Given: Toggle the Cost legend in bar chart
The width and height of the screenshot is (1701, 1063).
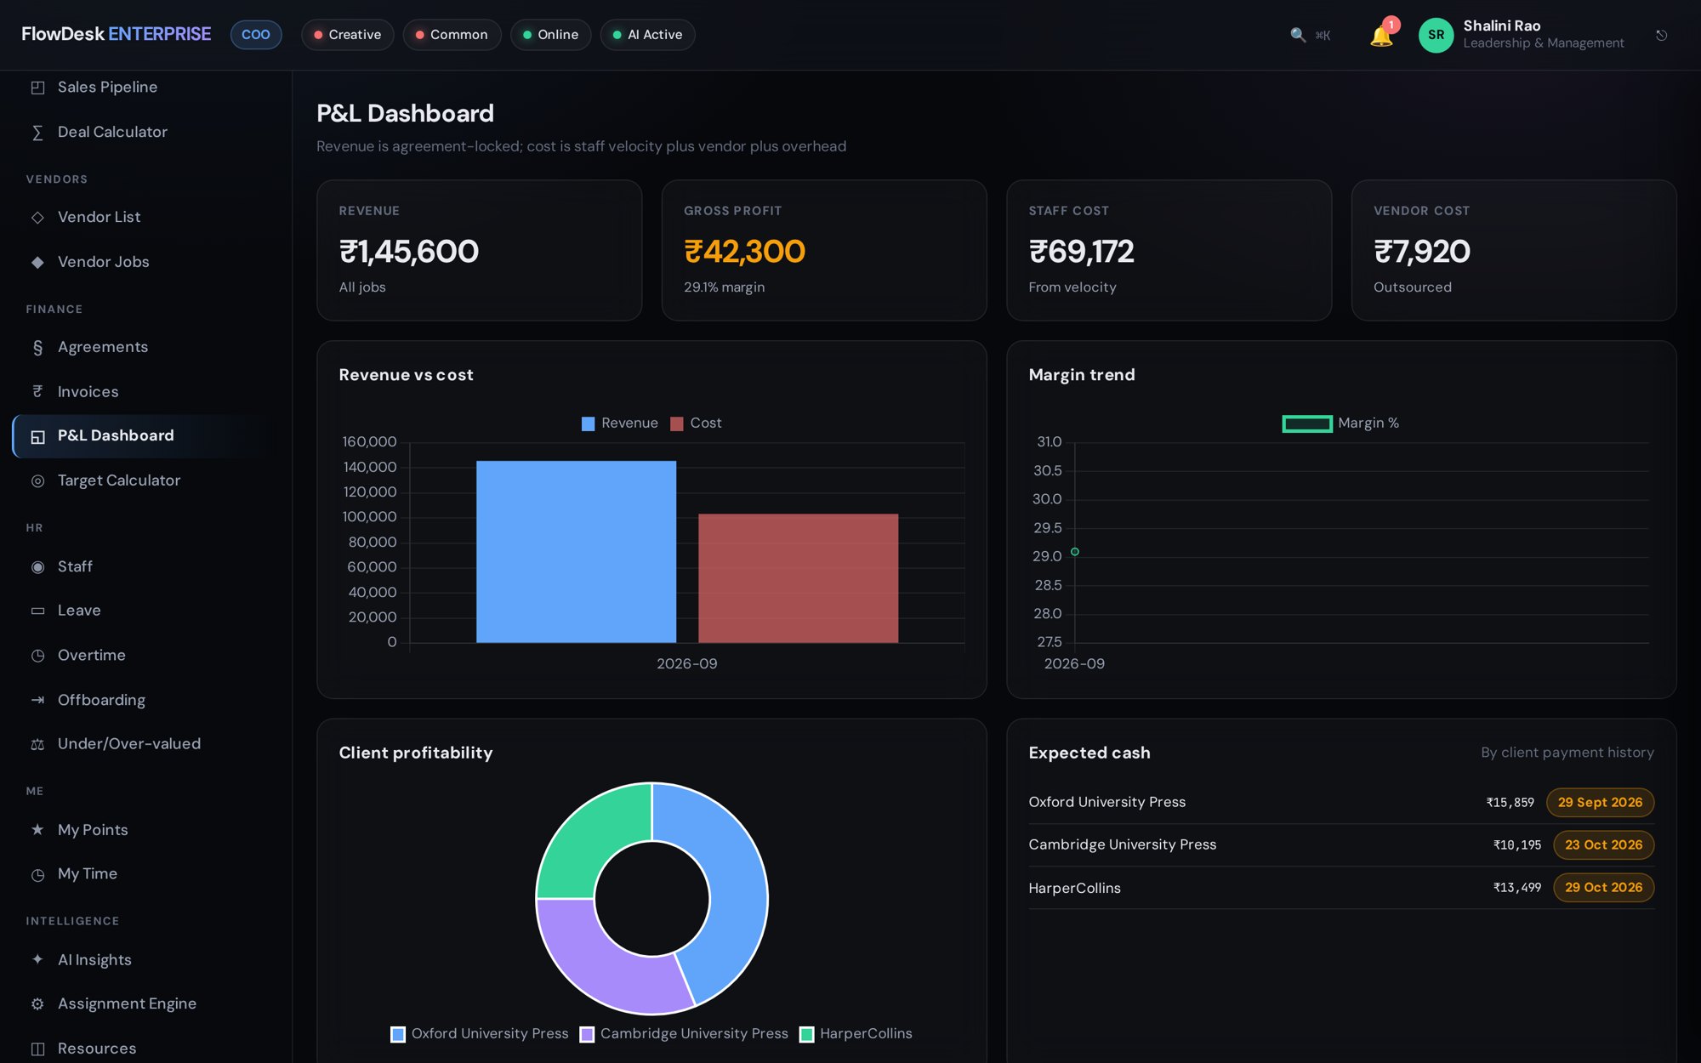Looking at the screenshot, I should click(696, 423).
